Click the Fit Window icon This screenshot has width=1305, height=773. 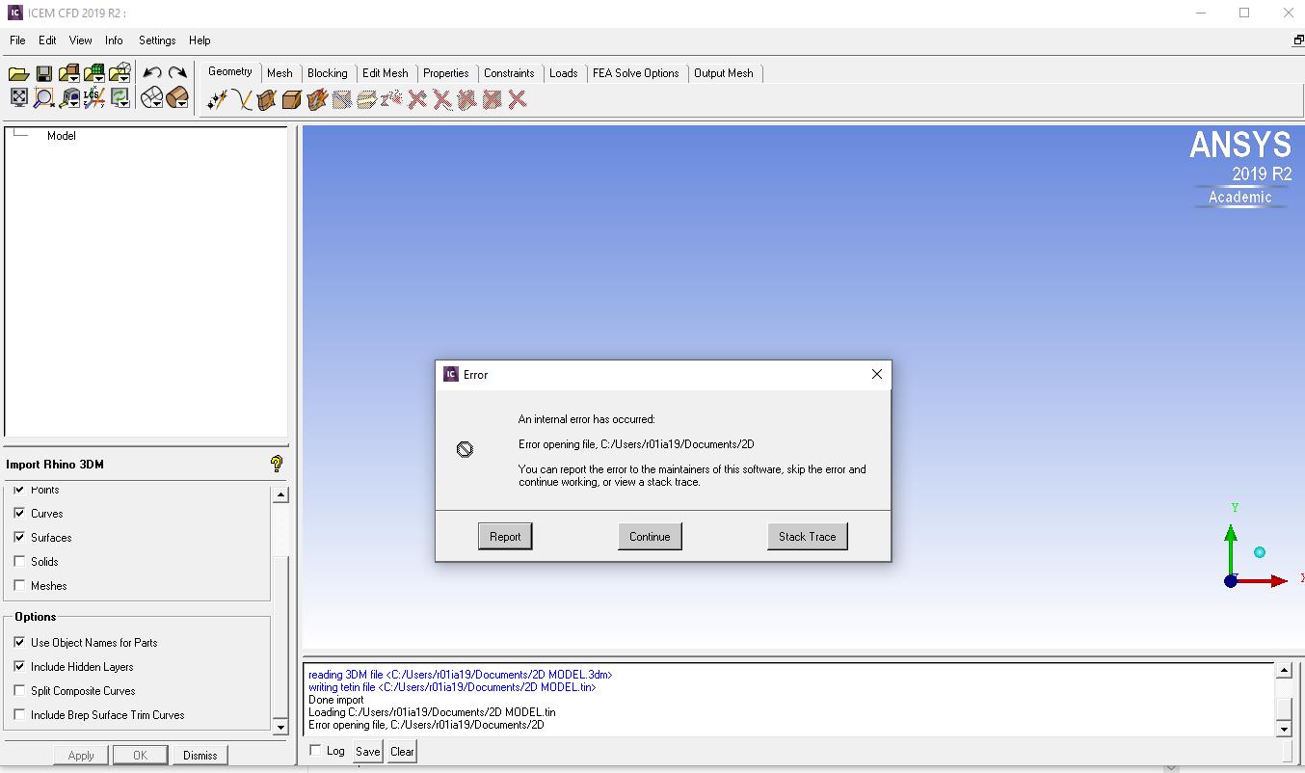pos(18,97)
